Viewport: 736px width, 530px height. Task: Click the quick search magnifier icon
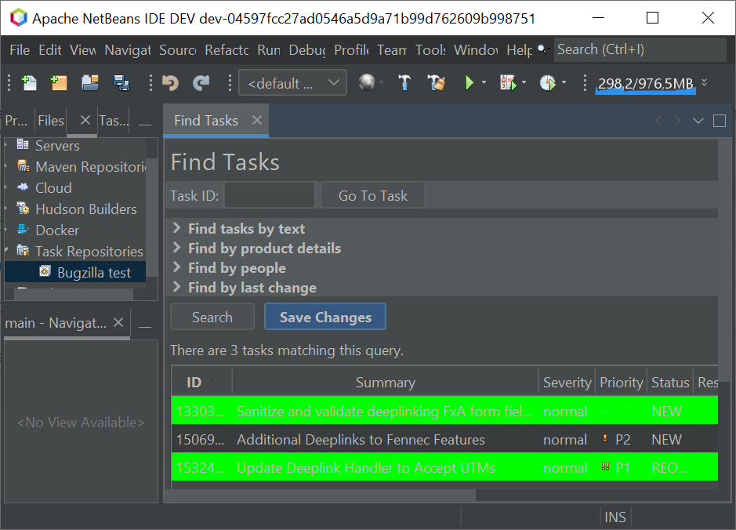click(x=542, y=49)
